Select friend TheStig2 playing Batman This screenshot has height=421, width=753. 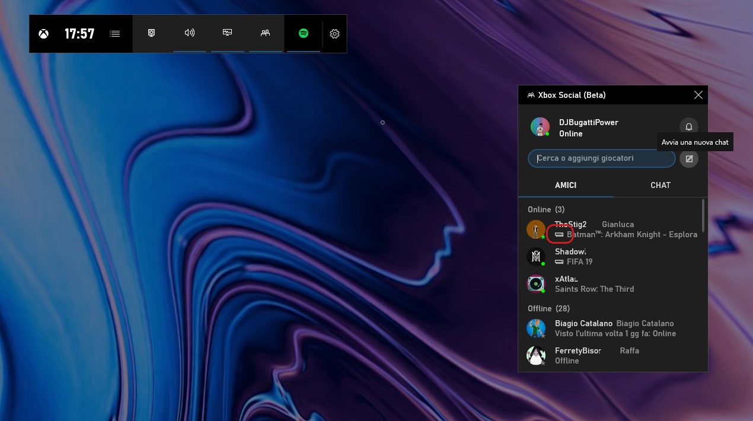click(611, 229)
